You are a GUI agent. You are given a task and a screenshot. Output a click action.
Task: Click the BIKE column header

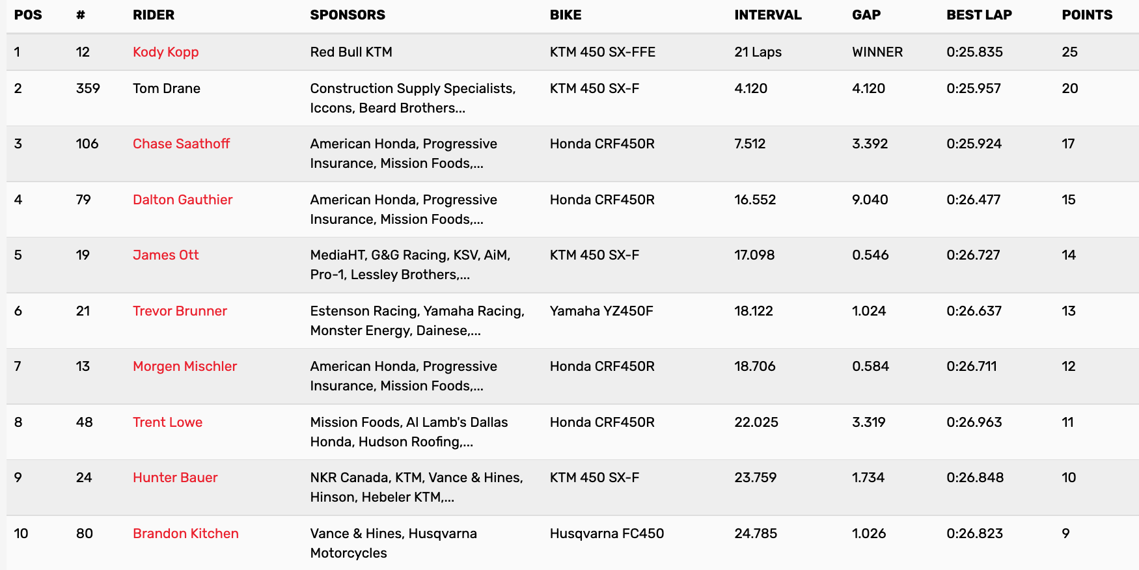566,15
